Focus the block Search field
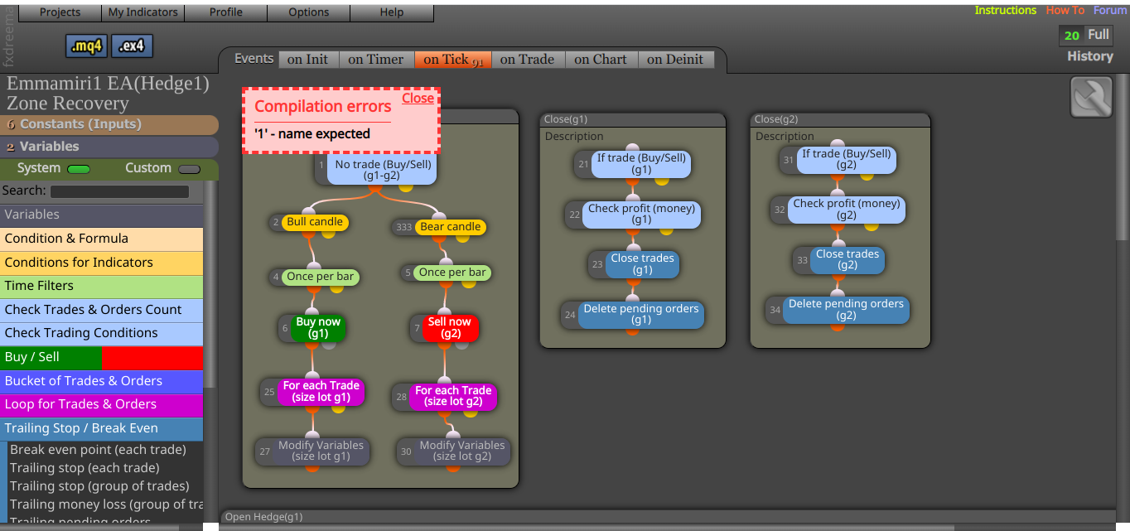 119,191
